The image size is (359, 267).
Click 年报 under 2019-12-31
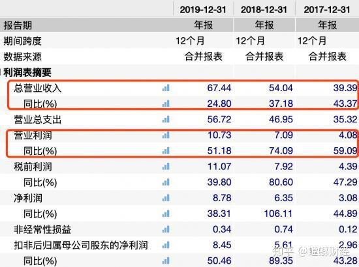point(203,25)
